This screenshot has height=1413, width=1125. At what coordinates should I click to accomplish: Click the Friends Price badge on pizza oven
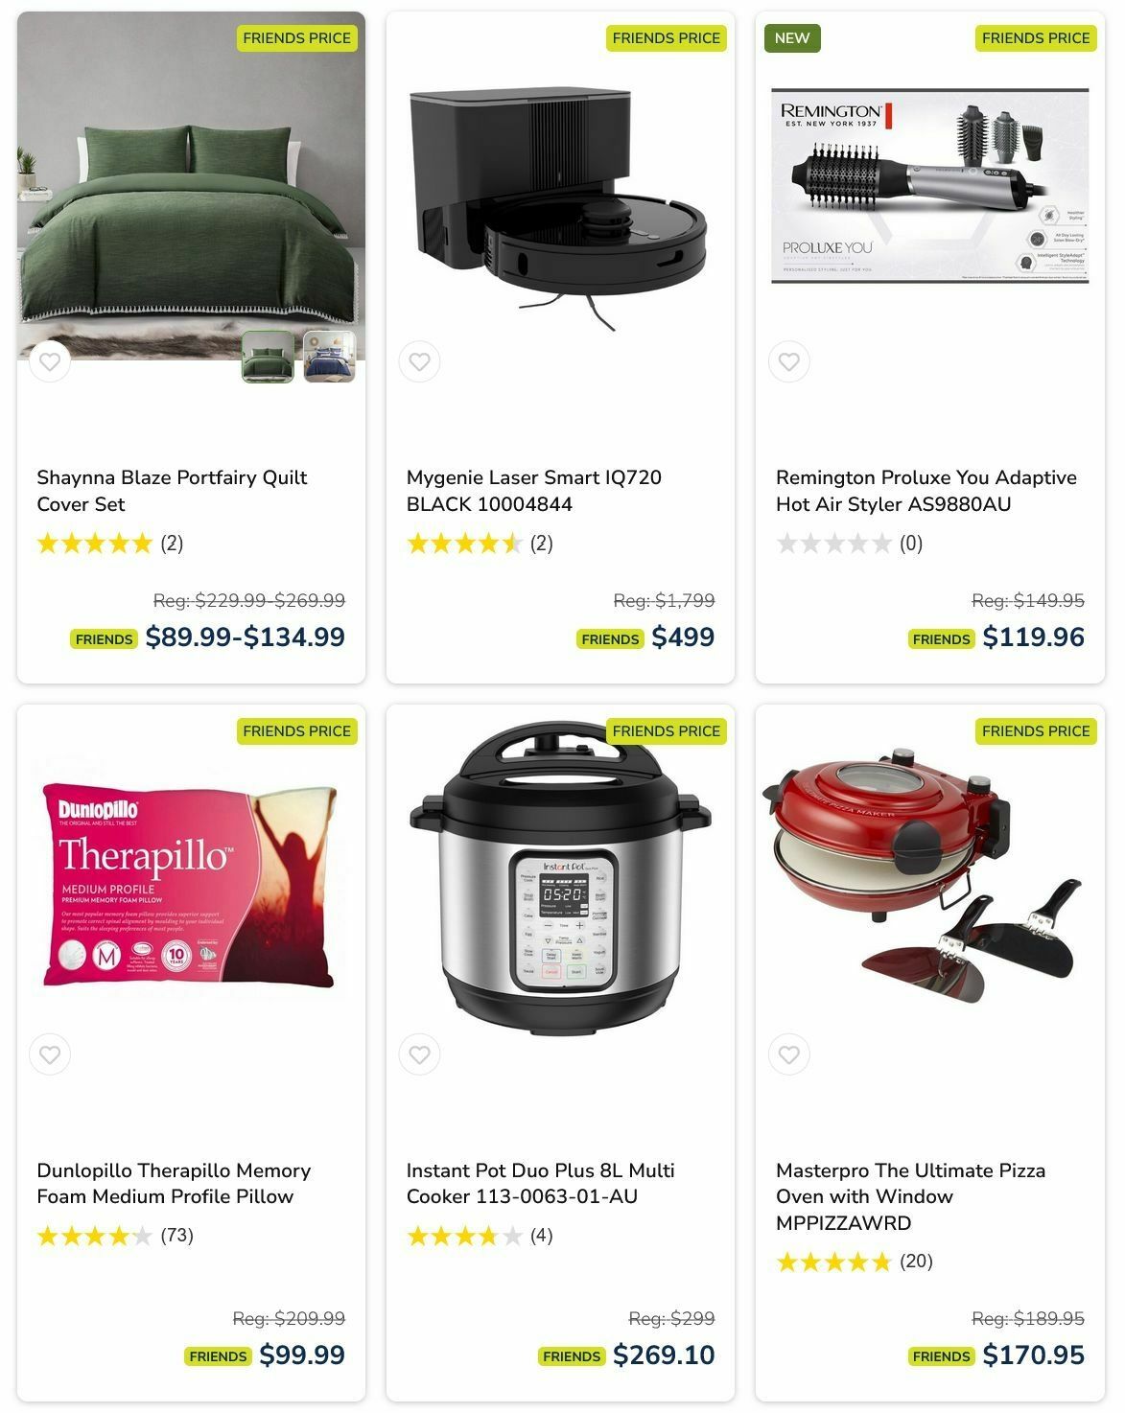1036,731
